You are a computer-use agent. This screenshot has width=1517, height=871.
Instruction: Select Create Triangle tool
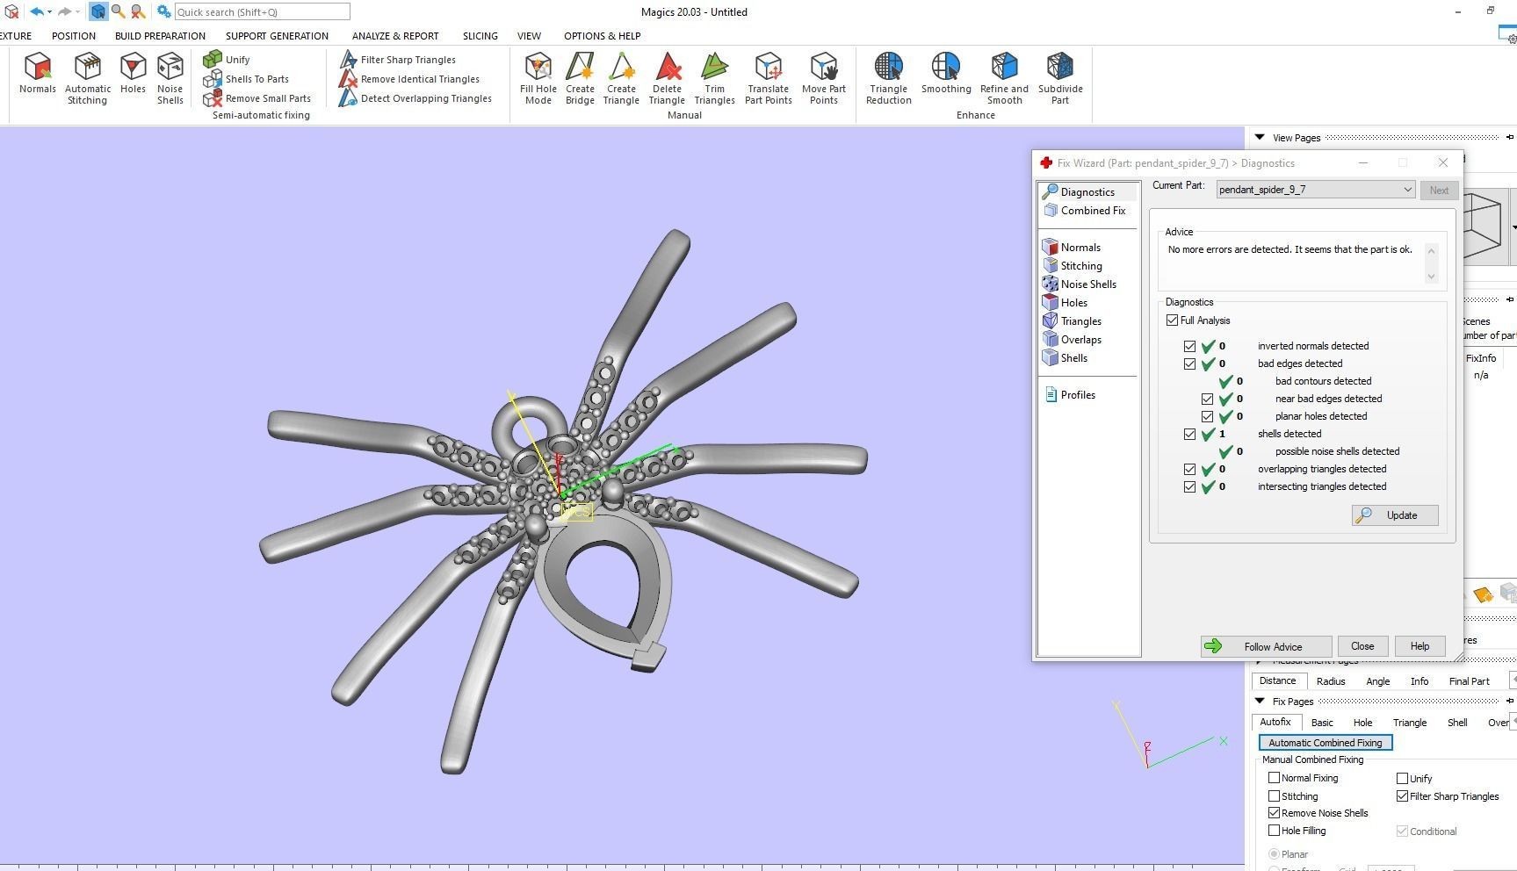tap(621, 78)
